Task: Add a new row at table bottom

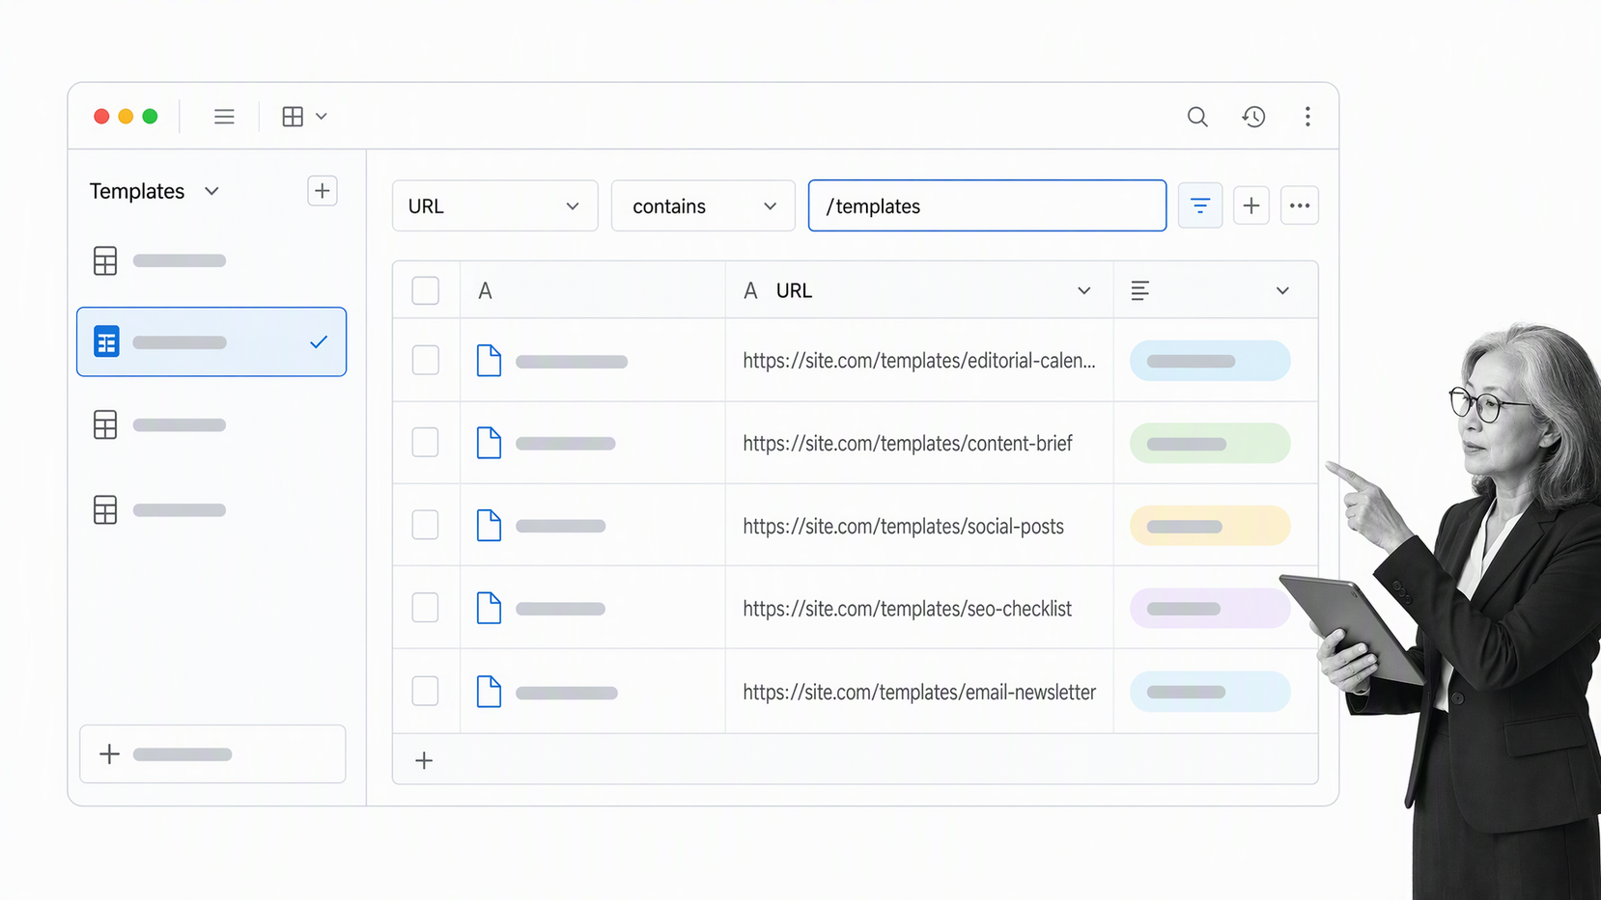Action: [424, 760]
